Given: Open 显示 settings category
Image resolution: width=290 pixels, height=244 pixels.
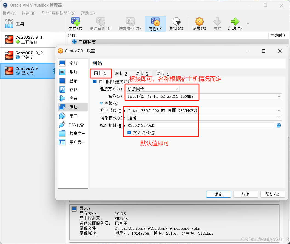Looking at the screenshot, I should [x=73, y=81].
